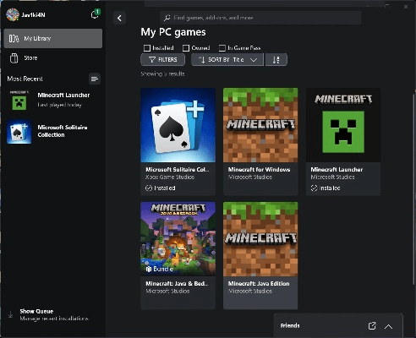Screen dimensions: 416x338
Task: Click the Minecraft for Windows title text
Action: click(x=259, y=170)
